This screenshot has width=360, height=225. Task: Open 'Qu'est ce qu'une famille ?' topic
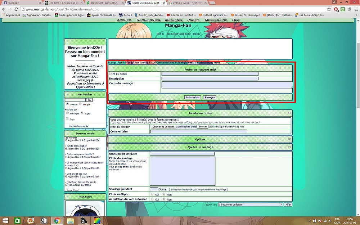pos(80,154)
